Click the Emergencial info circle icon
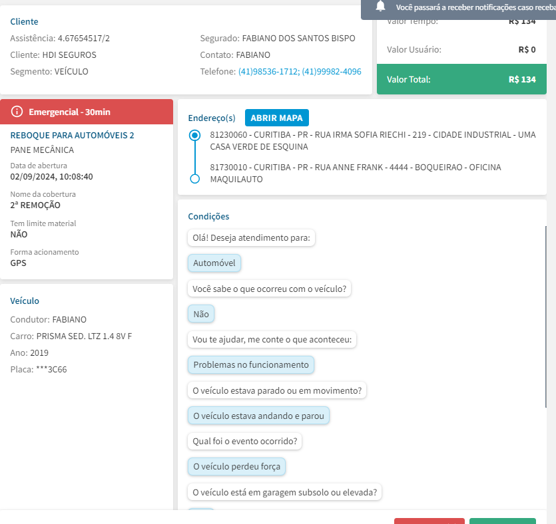 coord(17,112)
